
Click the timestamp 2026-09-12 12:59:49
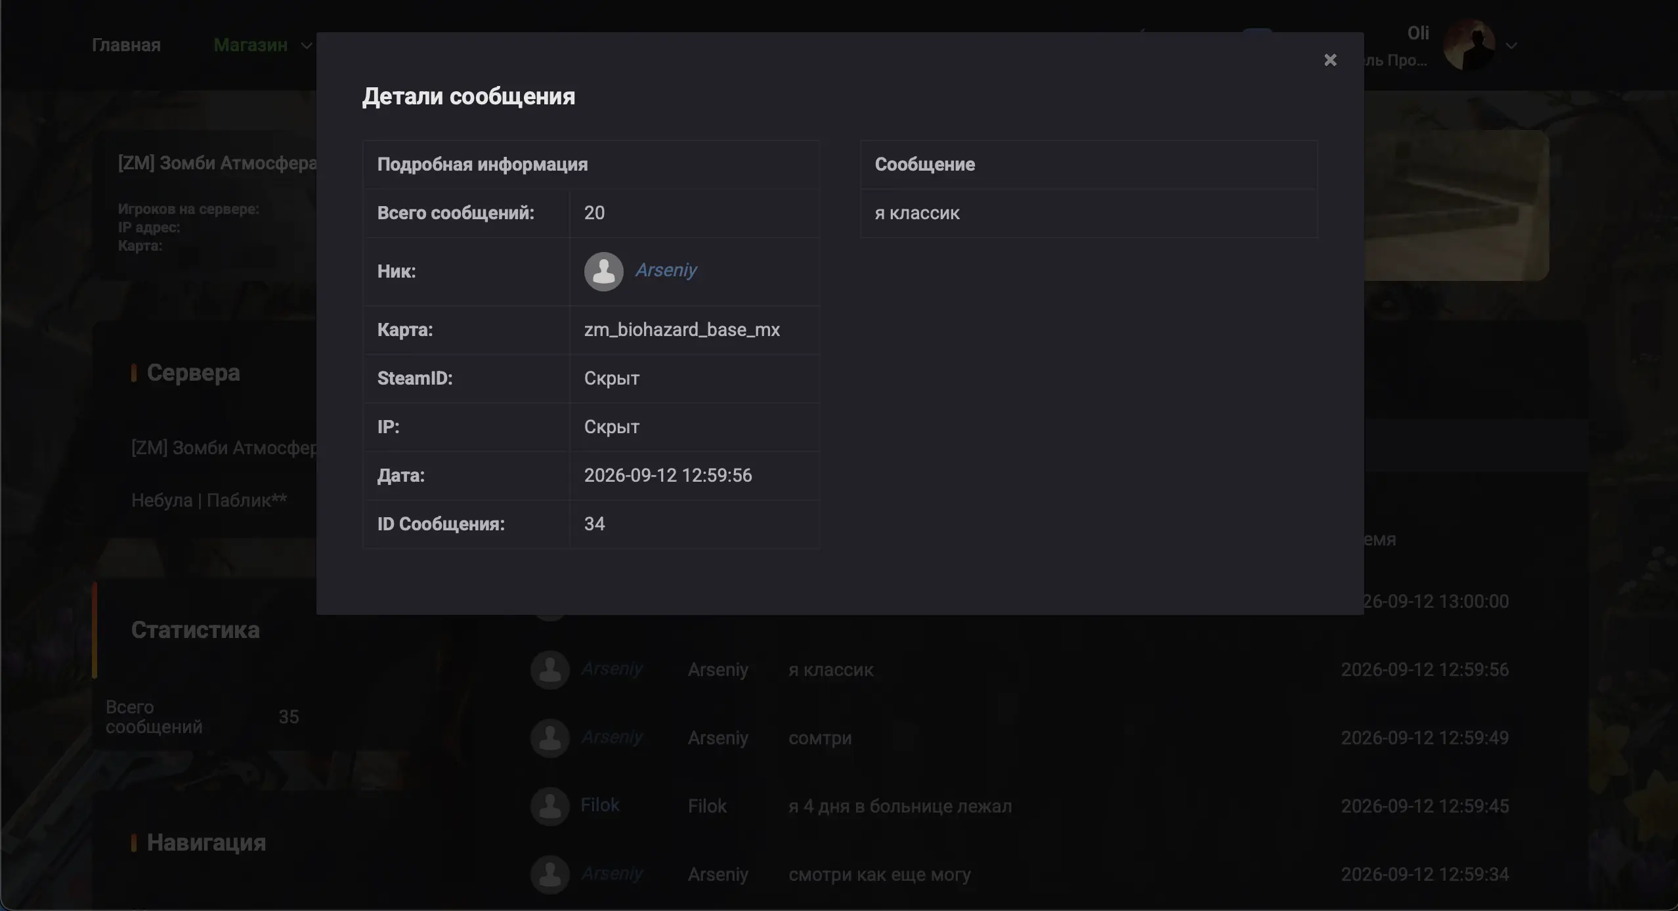(x=1425, y=738)
